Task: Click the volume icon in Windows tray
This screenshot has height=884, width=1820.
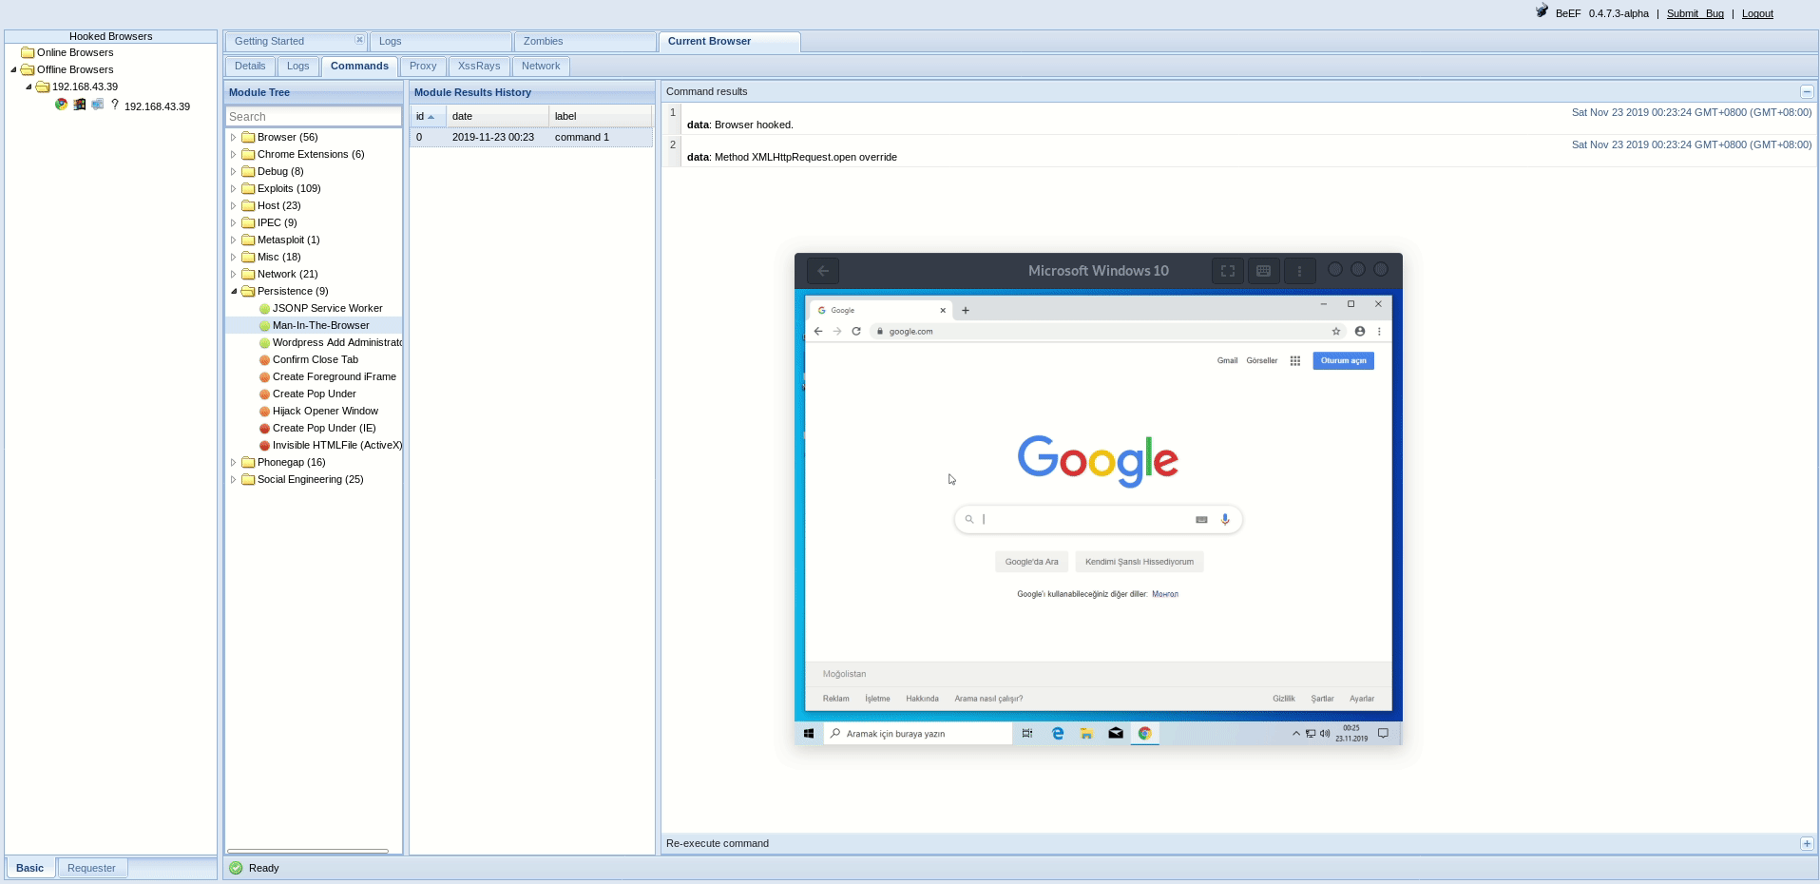Action: click(1325, 734)
